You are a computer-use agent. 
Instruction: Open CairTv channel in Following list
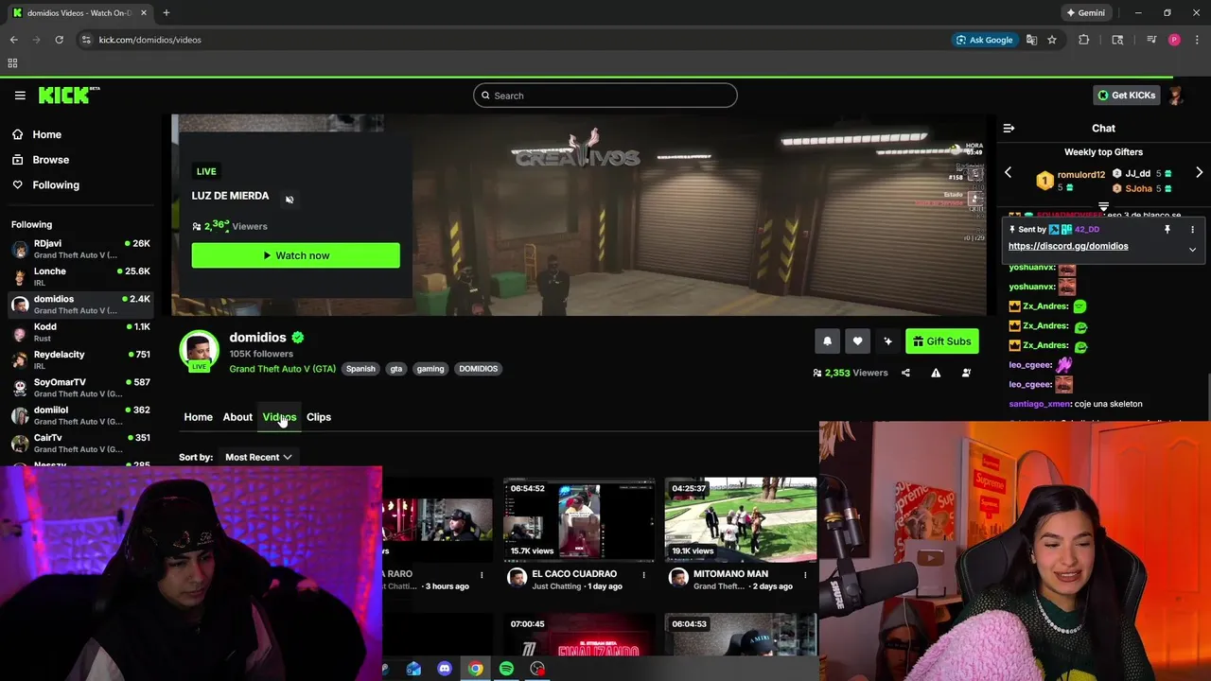pos(80,443)
